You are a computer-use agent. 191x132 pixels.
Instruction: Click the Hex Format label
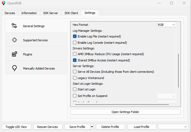80,25
